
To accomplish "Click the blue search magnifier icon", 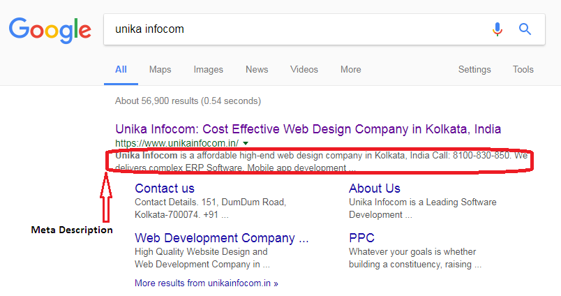I will coord(525,29).
